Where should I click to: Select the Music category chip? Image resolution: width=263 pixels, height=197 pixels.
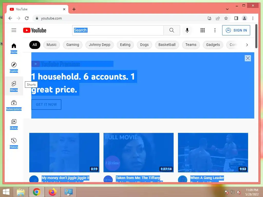tap(51, 45)
